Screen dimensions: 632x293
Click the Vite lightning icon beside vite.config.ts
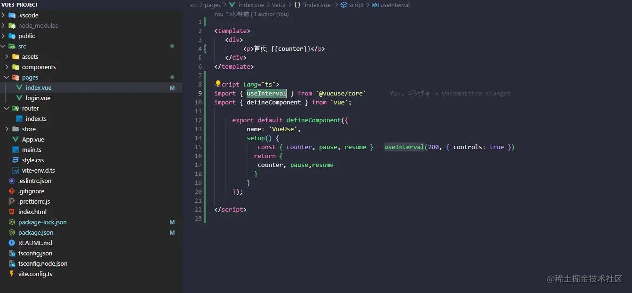click(x=12, y=274)
